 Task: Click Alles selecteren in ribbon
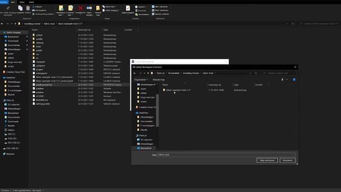click(160, 7)
